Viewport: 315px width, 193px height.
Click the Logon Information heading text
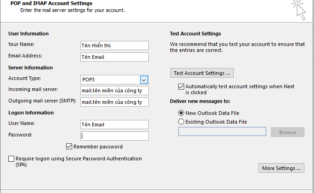tap(31, 113)
